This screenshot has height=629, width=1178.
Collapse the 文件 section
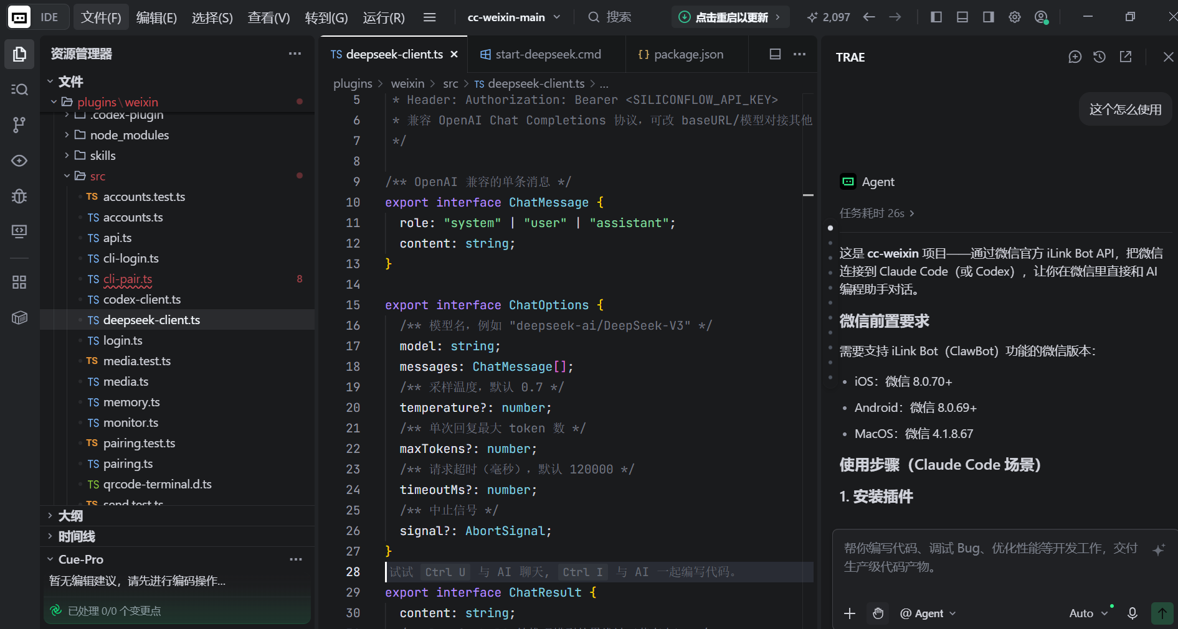50,82
